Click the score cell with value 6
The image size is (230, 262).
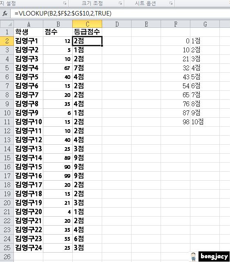pos(58,113)
